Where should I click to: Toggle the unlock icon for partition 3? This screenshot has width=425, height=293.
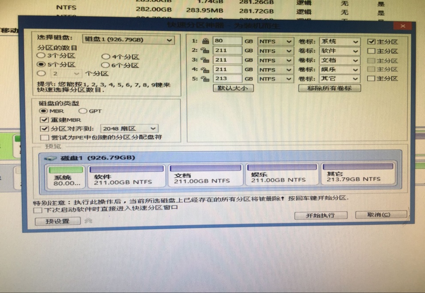coord(205,60)
